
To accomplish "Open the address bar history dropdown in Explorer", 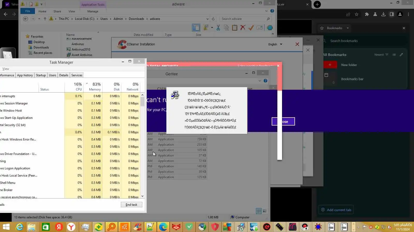I will [x=208, y=19].
